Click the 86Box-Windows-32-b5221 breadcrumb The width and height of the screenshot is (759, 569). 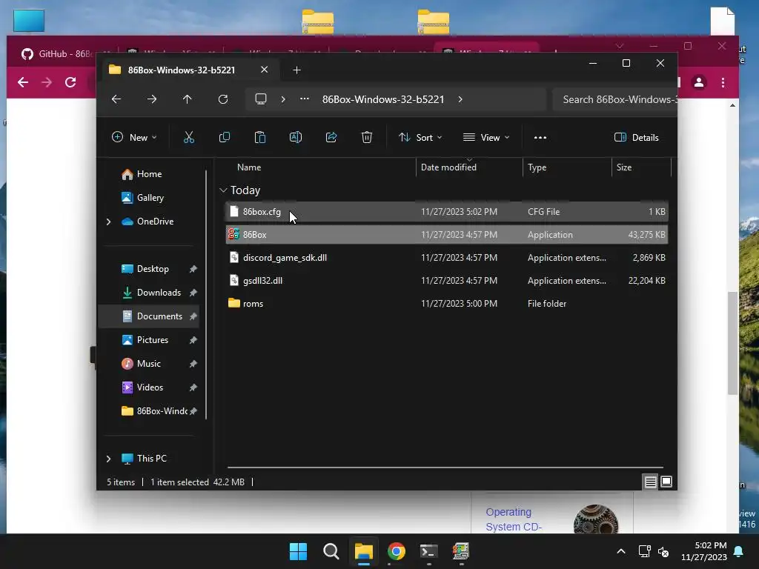click(383, 99)
